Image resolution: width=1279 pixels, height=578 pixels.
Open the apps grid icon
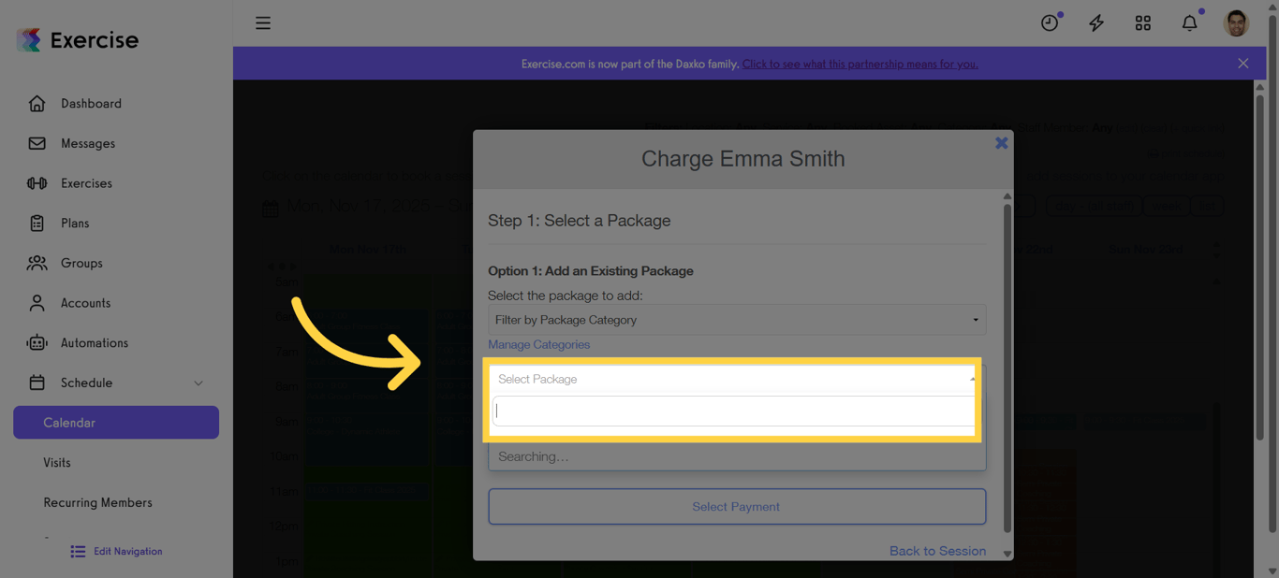tap(1142, 22)
